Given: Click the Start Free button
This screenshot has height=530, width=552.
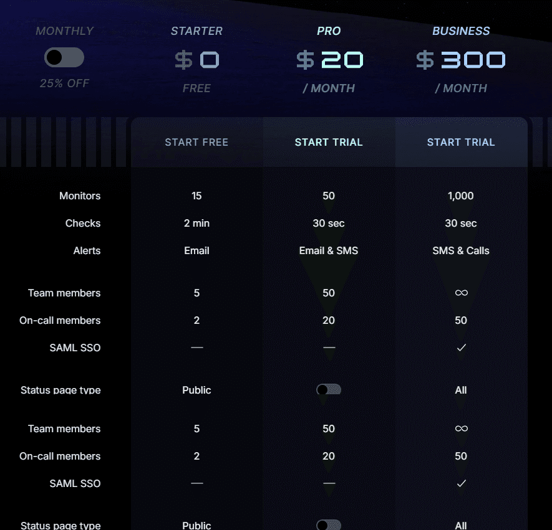Looking at the screenshot, I should (x=196, y=142).
